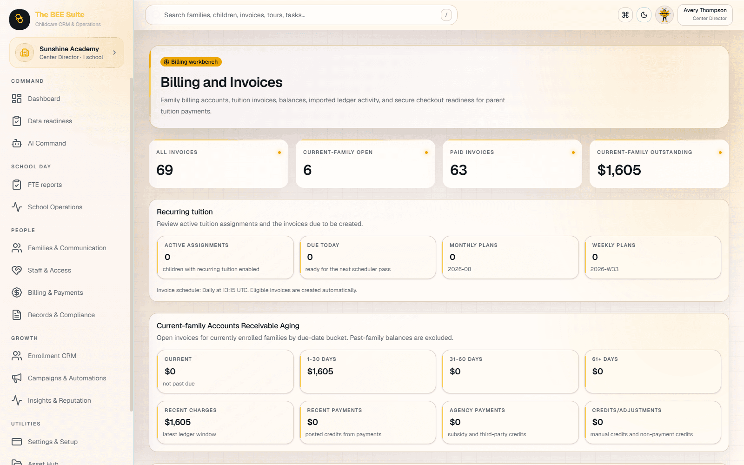Open the command palette shortcut icon

pos(625,15)
